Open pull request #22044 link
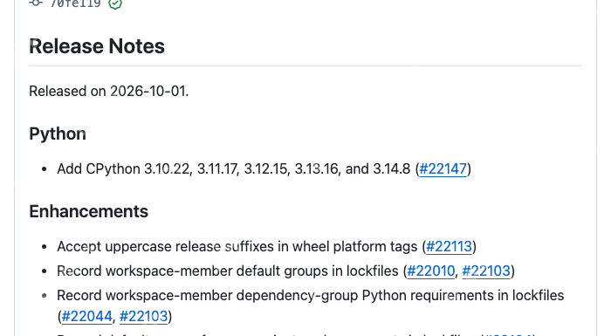The height and width of the screenshot is (336, 611). pyautogui.click(x=87, y=316)
